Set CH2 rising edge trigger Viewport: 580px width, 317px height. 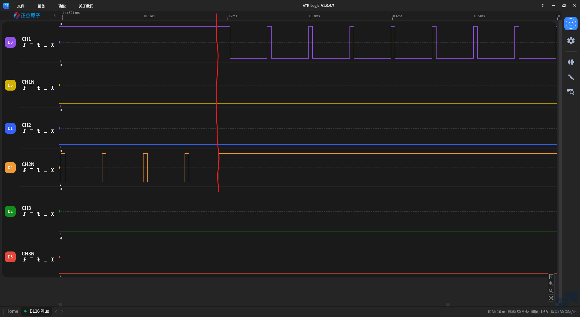pos(24,131)
